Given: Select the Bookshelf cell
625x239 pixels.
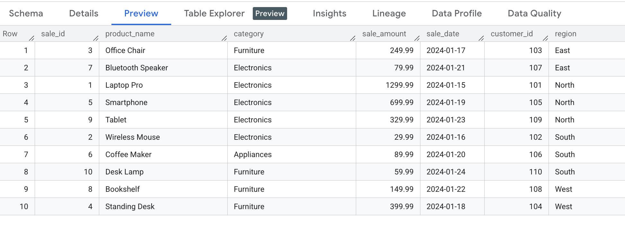Looking at the screenshot, I should tap(163, 189).
